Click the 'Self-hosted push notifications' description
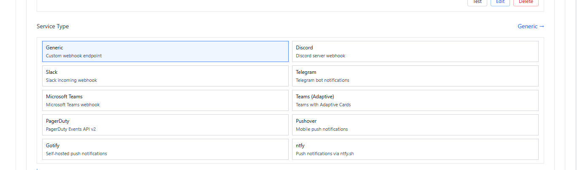The height and width of the screenshot is (170, 577). tap(76, 154)
